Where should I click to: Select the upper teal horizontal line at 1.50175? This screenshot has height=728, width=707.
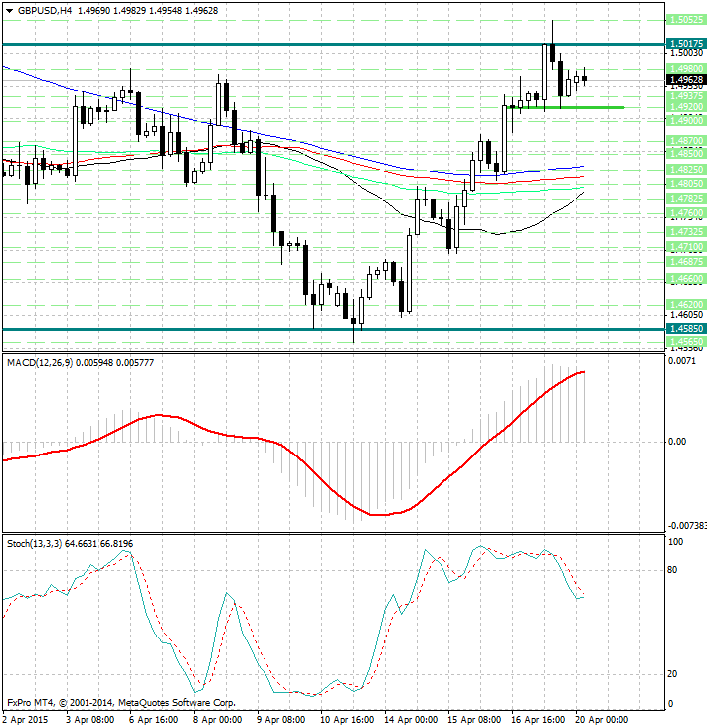click(333, 45)
